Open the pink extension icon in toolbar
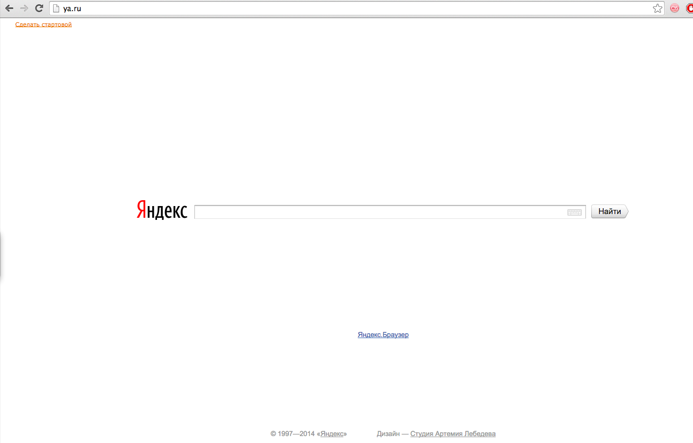 [674, 8]
